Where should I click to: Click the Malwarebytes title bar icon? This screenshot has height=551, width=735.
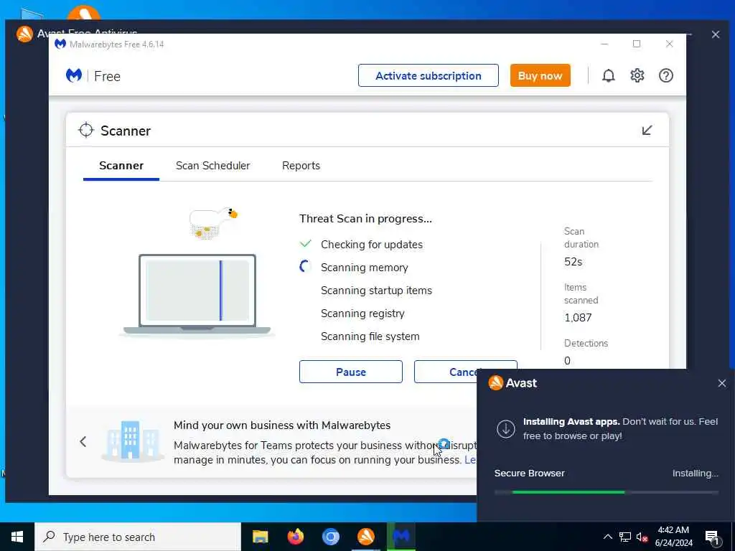pos(60,44)
